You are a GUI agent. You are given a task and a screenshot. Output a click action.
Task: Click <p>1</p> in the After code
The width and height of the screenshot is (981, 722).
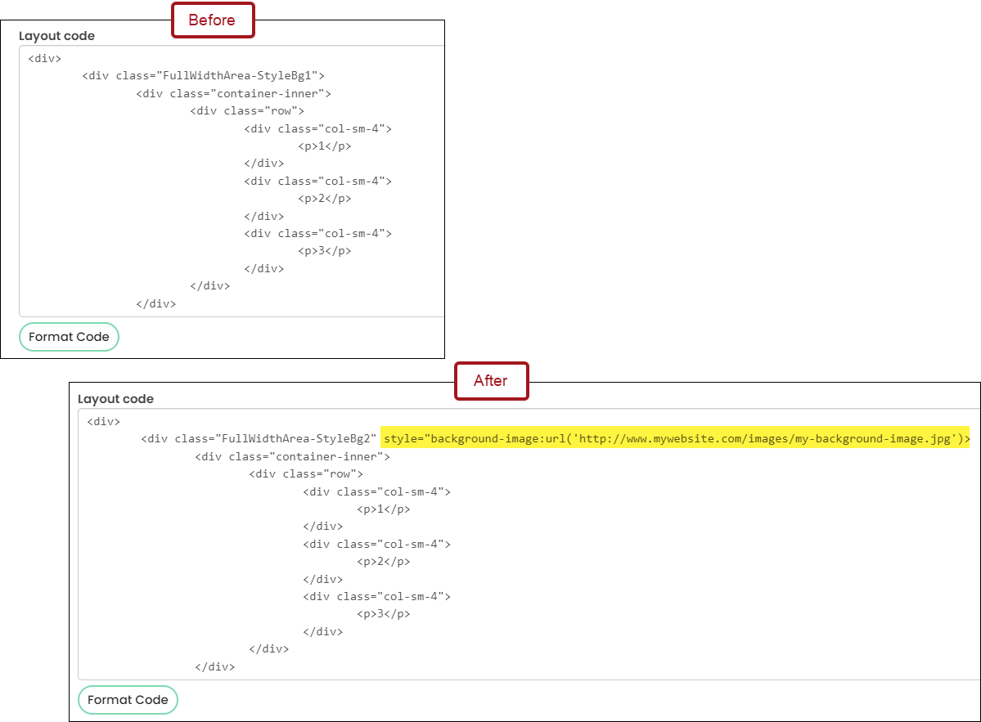[x=384, y=509]
